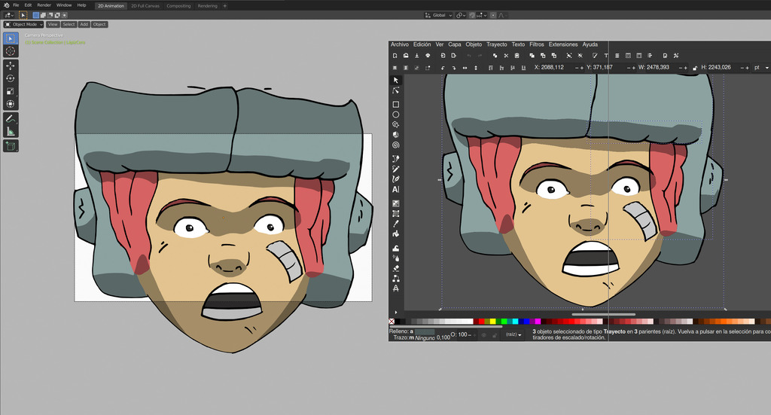Select Inkscape's Calligraphy tool
Viewport: 771px width, 415px height.
click(x=396, y=179)
